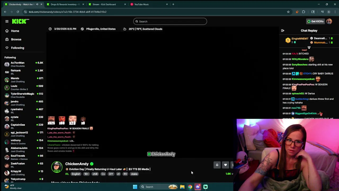Go back in browser

click(x=5, y=12)
